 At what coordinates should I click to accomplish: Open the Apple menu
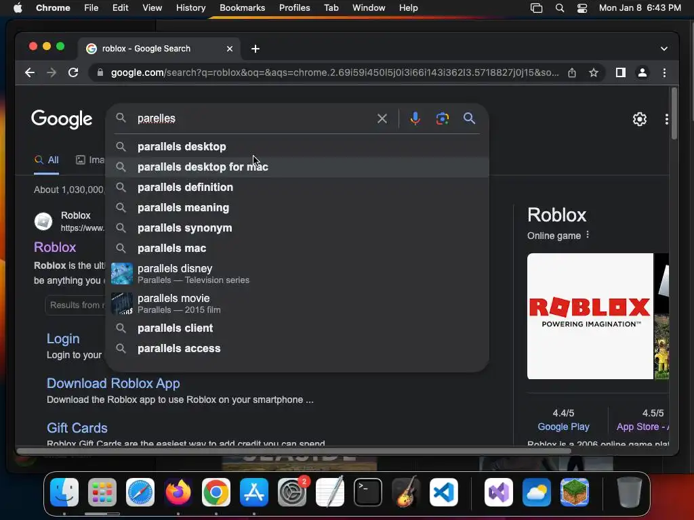pyautogui.click(x=18, y=8)
